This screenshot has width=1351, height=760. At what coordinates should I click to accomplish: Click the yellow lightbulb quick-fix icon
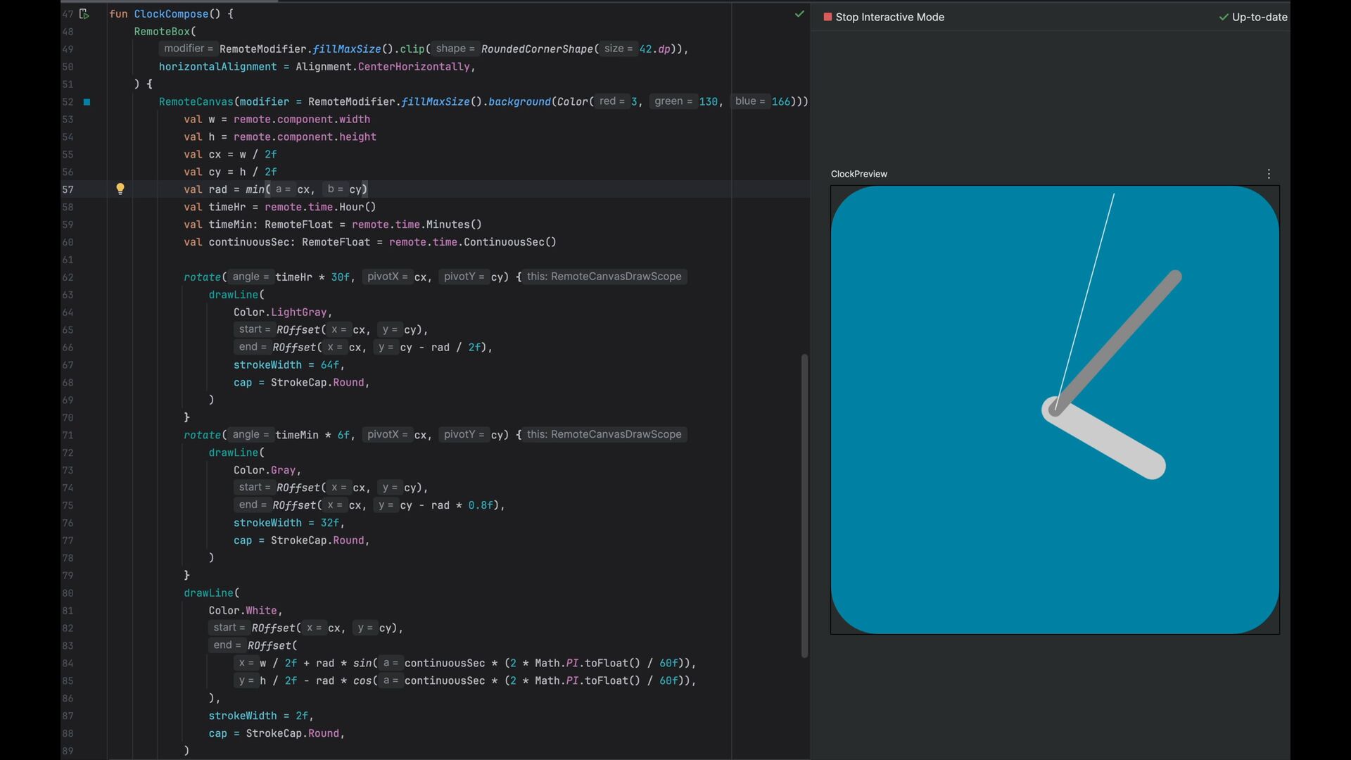[120, 189]
